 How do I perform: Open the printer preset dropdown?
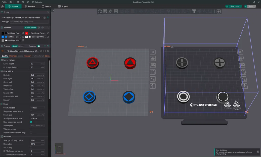pyautogui.click(x=22, y=18)
